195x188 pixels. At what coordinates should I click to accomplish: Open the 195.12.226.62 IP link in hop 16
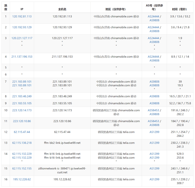[22, 179]
